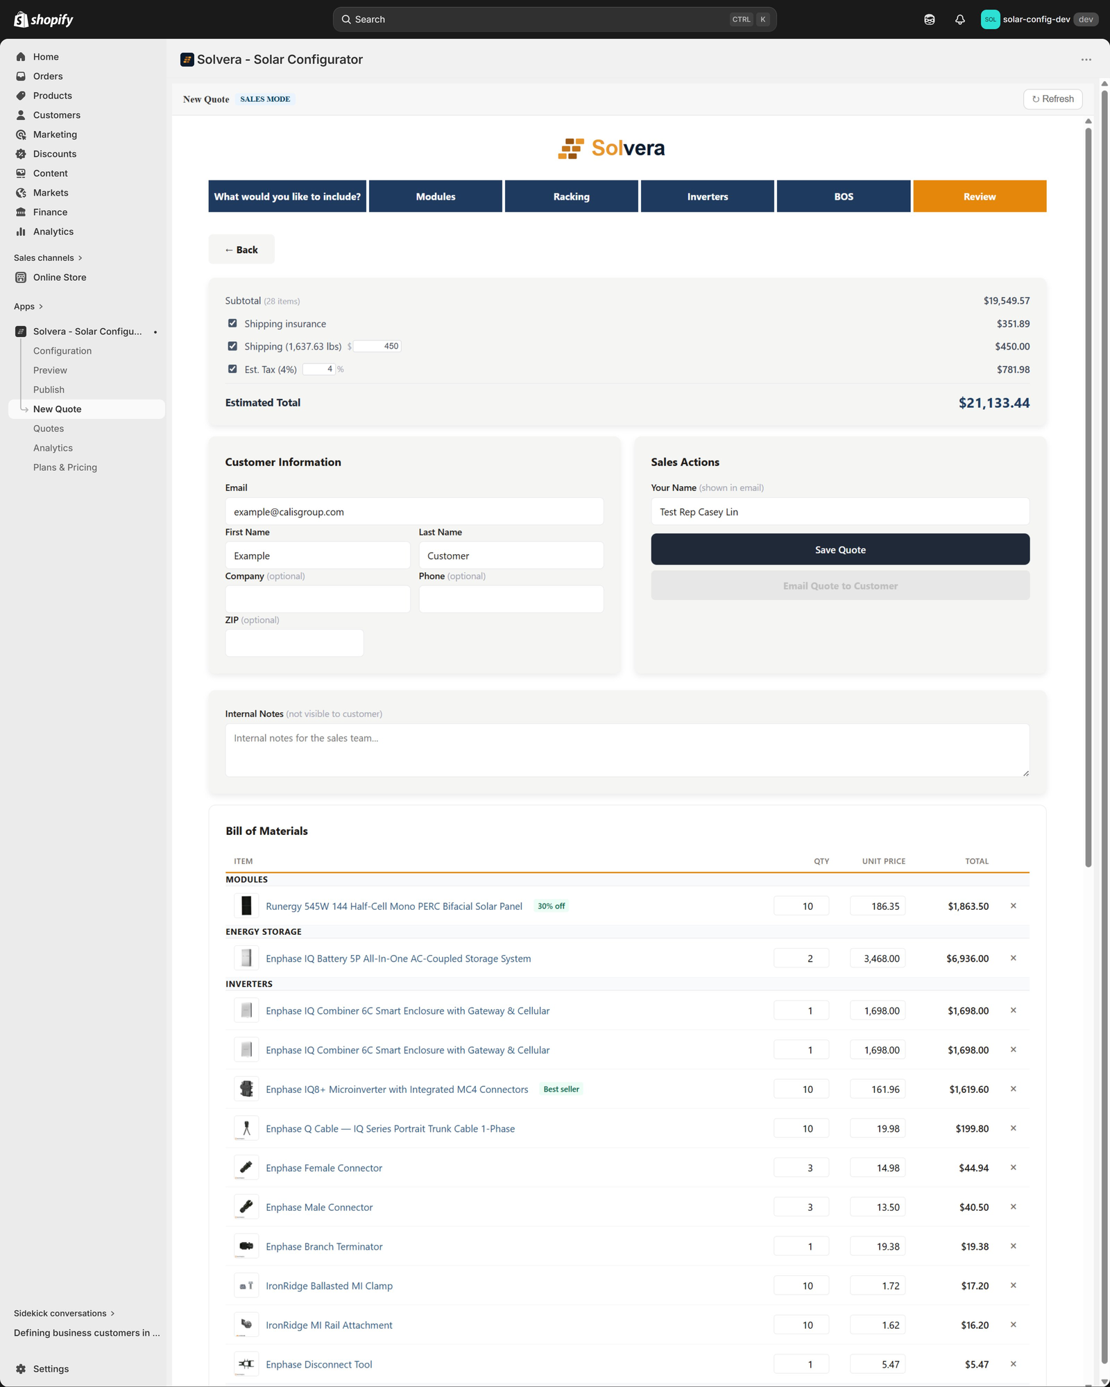Image resolution: width=1110 pixels, height=1387 pixels.
Task: Open the notifications bell
Action: tap(960, 19)
